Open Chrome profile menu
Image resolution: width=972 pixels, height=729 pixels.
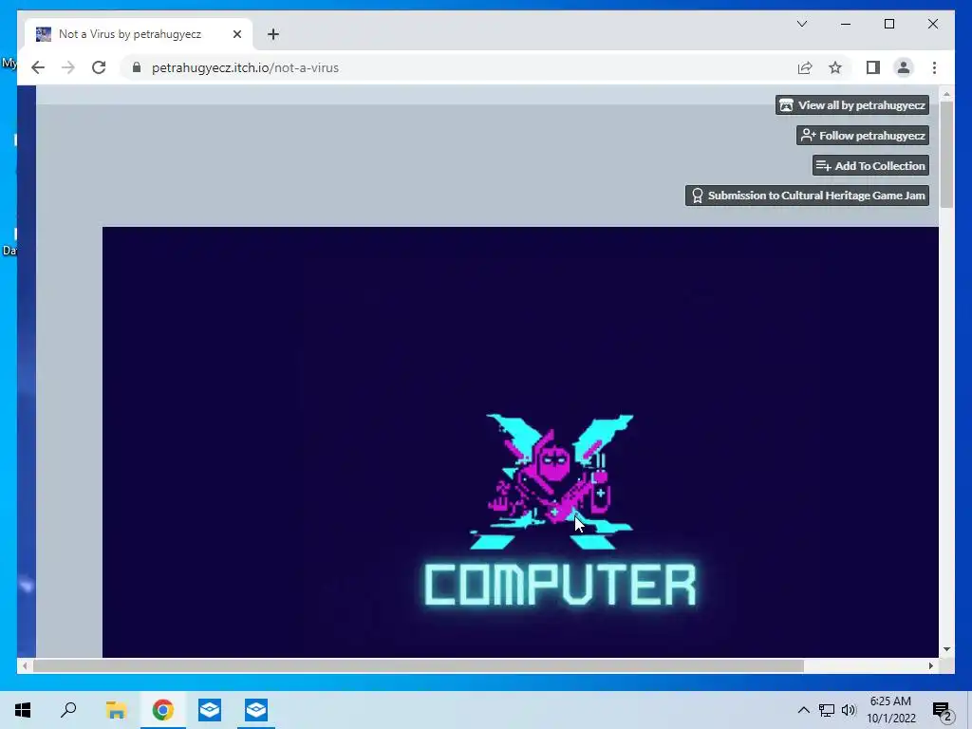tap(904, 67)
